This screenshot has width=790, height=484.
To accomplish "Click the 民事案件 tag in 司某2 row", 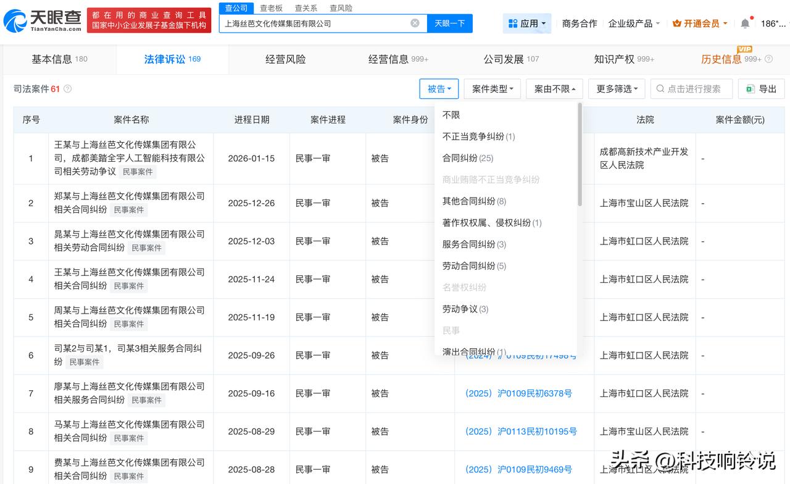I will [85, 362].
